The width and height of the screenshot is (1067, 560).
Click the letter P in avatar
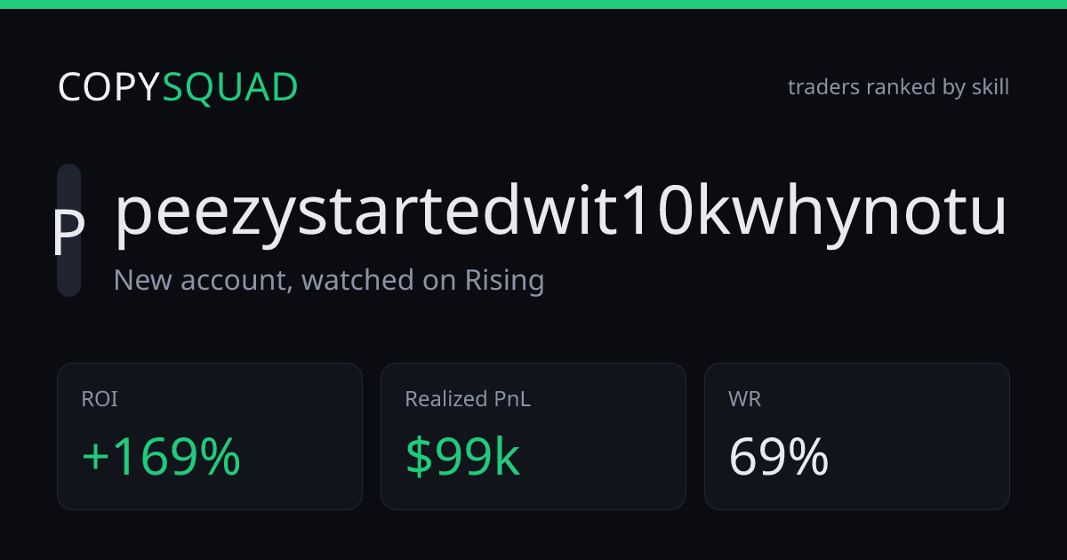tap(69, 231)
